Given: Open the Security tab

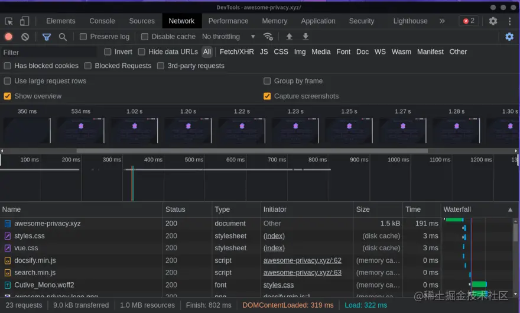Looking at the screenshot, I should 362,21.
